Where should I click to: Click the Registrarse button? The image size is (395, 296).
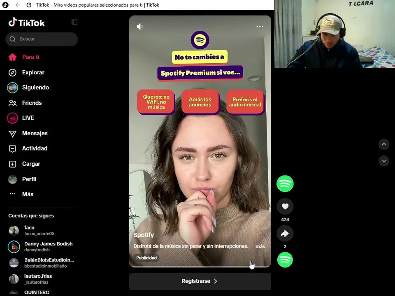pos(200,281)
